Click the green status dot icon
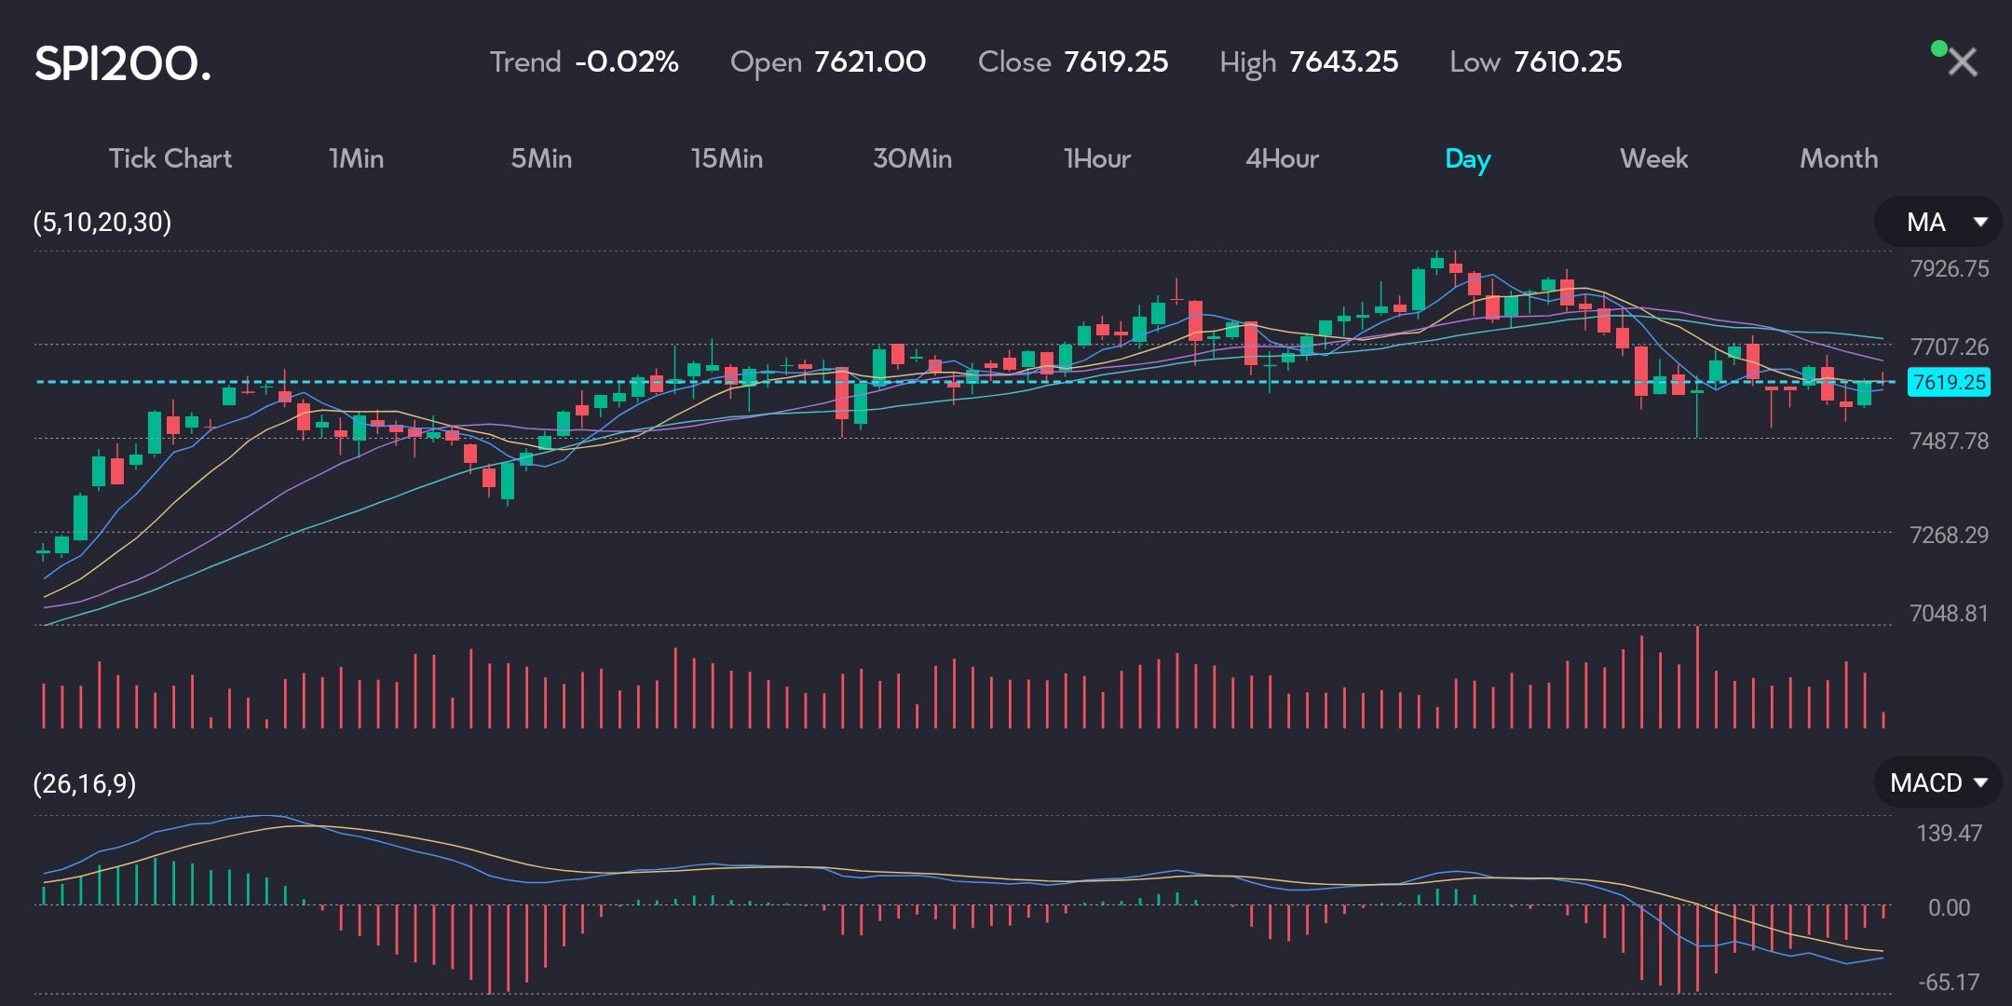The height and width of the screenshot is (1006, 2012). (1938, 48)
